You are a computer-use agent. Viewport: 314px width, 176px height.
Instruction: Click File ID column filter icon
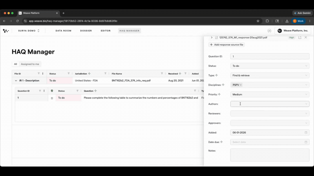[38, 74]
